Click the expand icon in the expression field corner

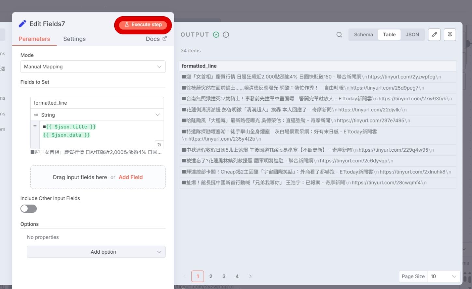pos(159,144)
